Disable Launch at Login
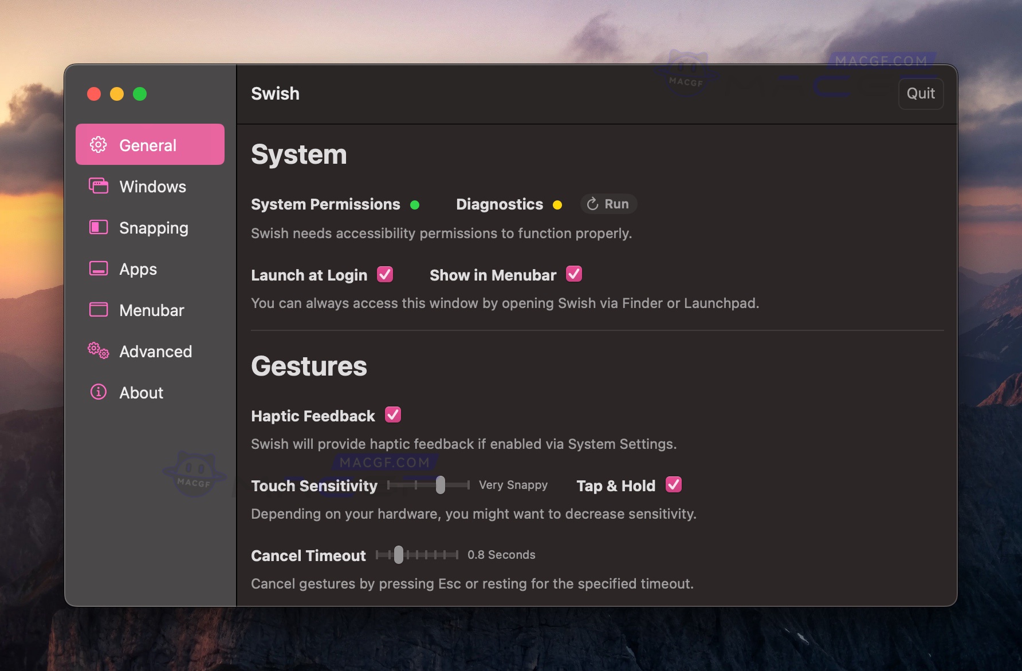 coord(385,275)
